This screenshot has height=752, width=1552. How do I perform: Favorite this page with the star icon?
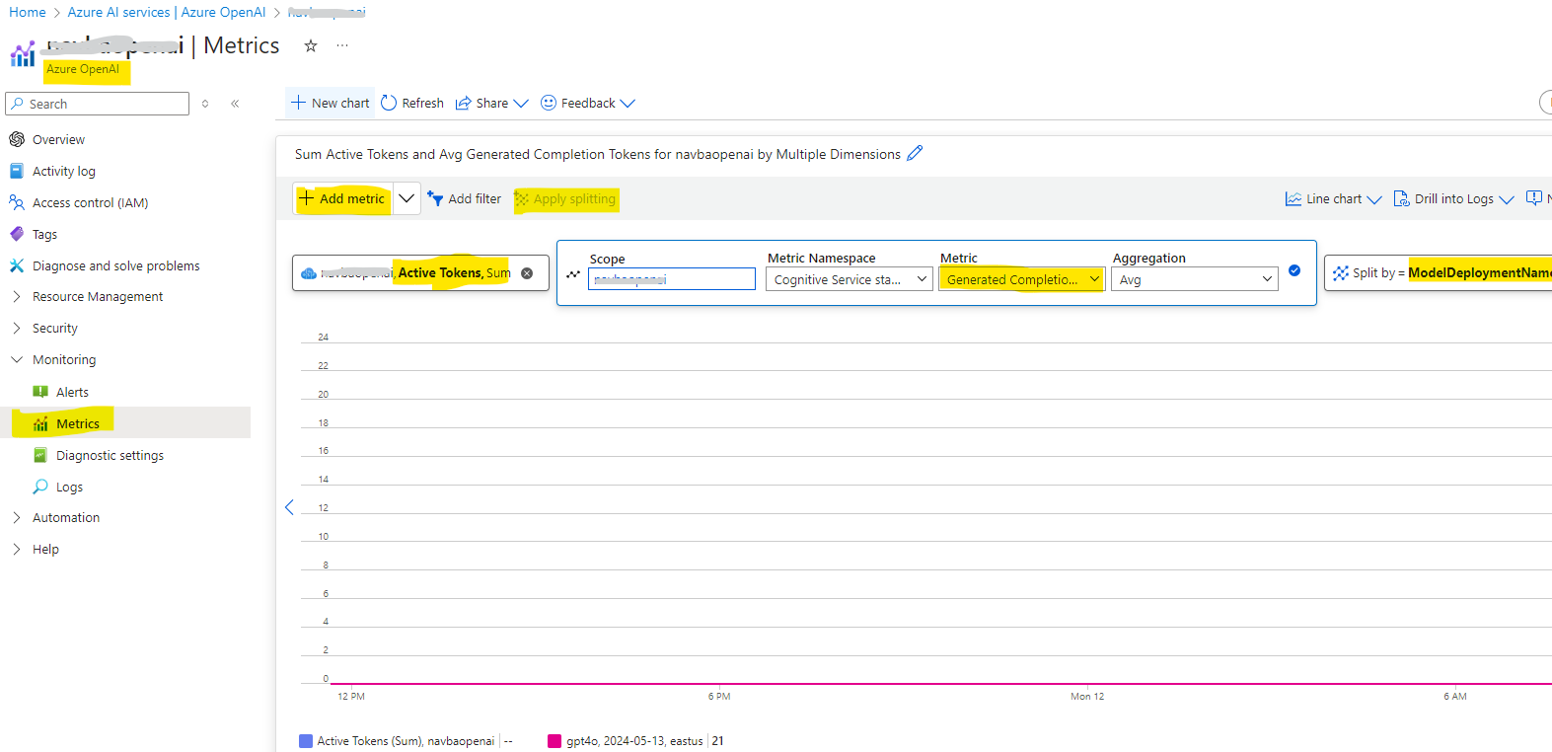pos(311,45)
